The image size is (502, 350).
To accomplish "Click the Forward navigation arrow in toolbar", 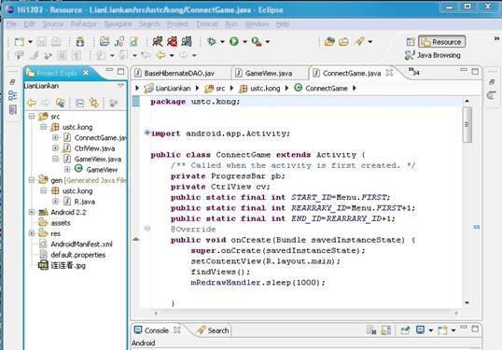I will pos(184,55).
